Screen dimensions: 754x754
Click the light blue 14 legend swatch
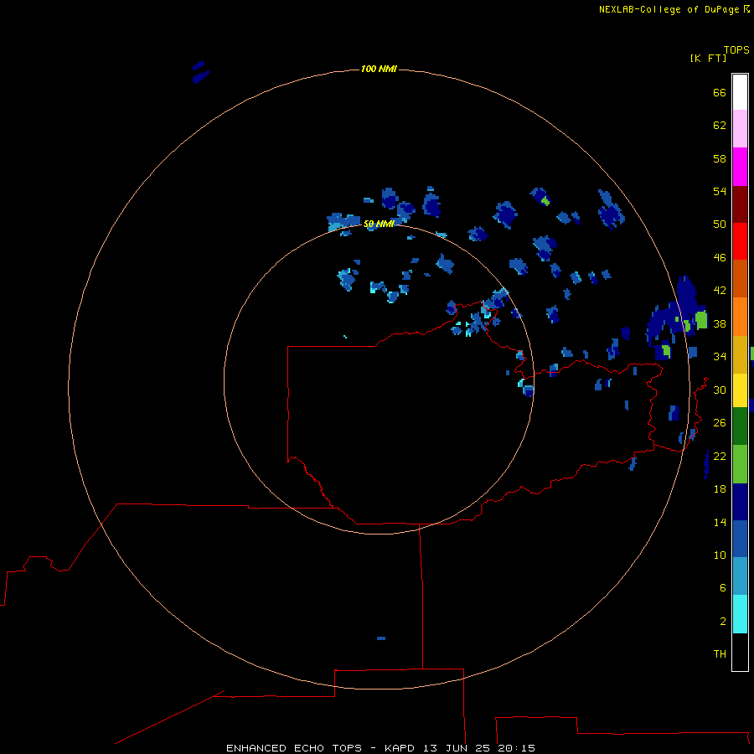(x=740, y=576)
